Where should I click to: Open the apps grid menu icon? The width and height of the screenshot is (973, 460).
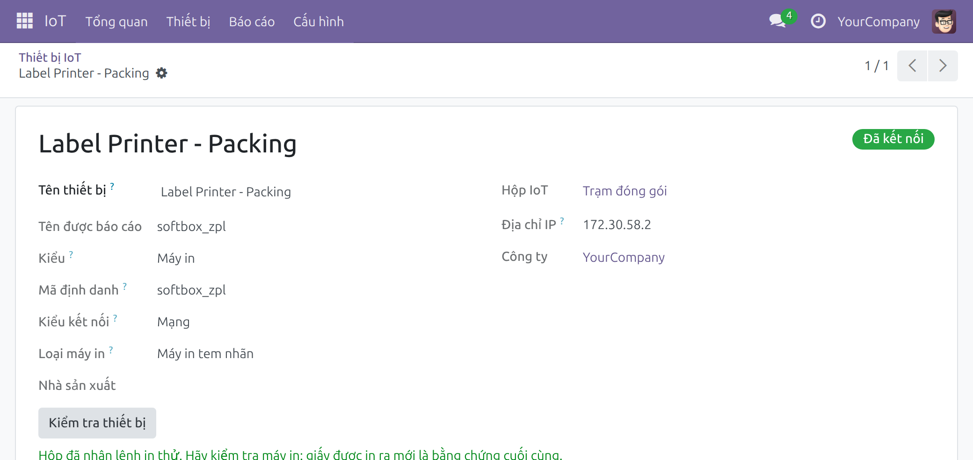[24, 21]
